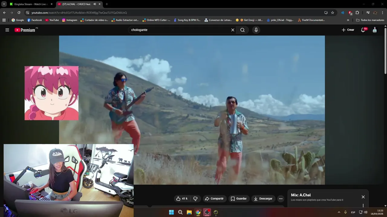387x217 pixels.
Task: Click the Crear button
Action: [348, 30]
